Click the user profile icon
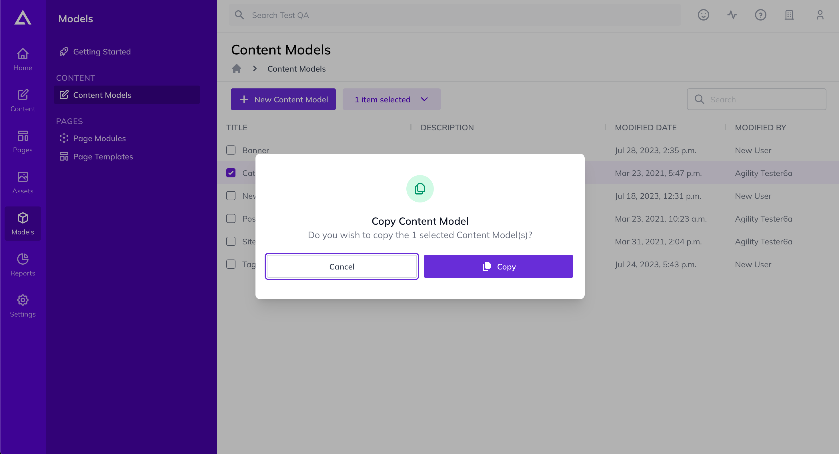 tap(820, 15)
